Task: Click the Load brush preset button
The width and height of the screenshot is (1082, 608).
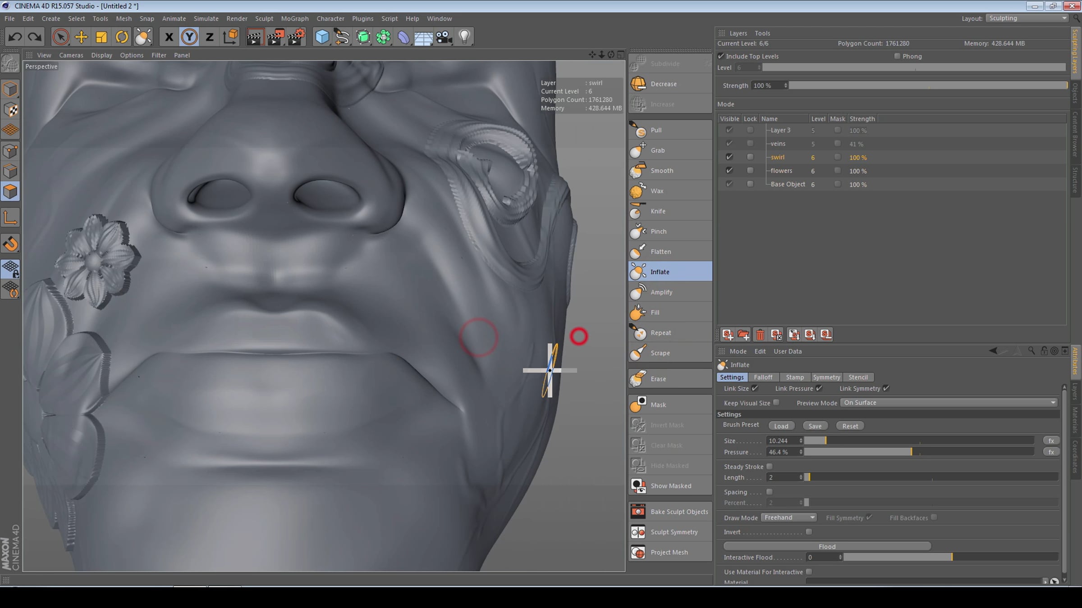Action: coord(781,426)
